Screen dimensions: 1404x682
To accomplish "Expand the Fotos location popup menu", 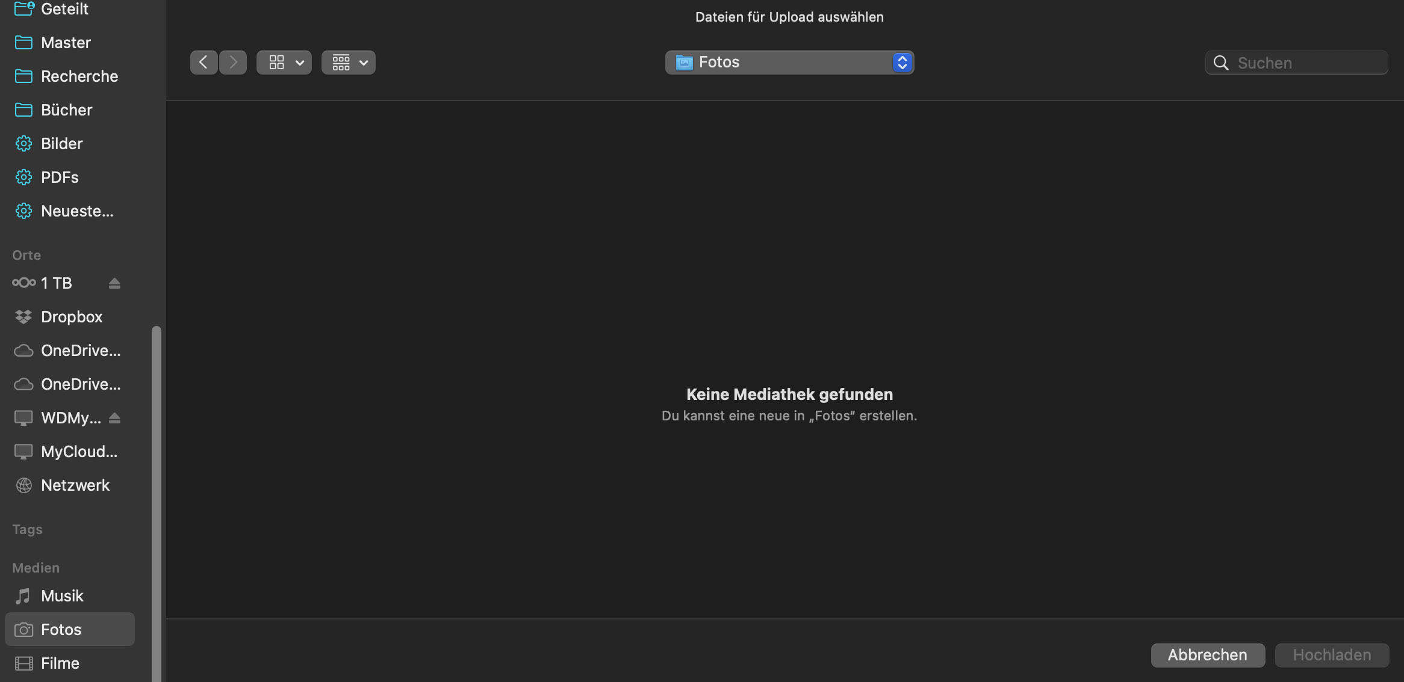I will pos(789,63).
